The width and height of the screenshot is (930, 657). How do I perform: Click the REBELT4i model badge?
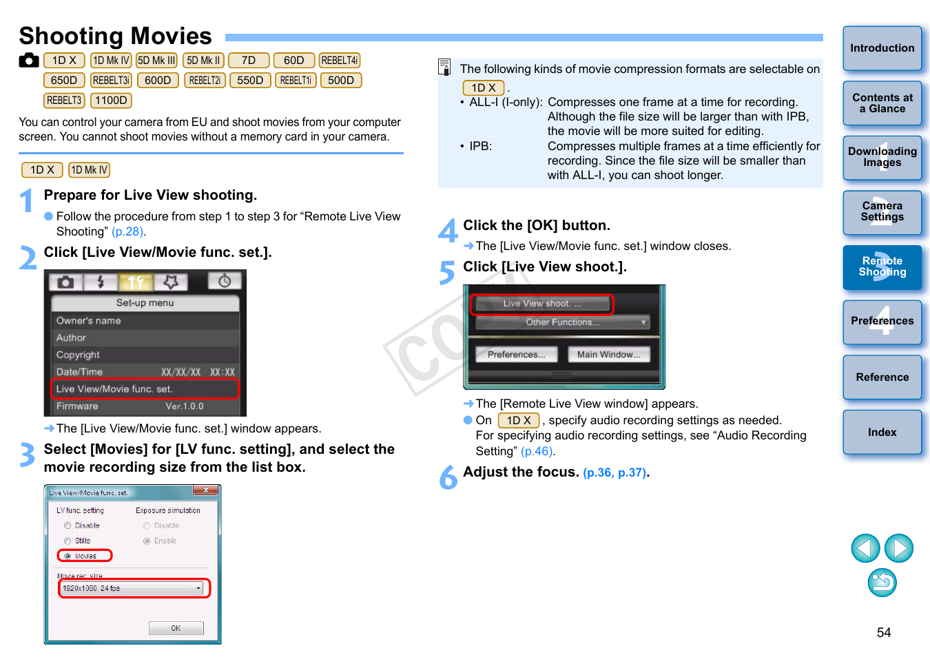(340, 61)
